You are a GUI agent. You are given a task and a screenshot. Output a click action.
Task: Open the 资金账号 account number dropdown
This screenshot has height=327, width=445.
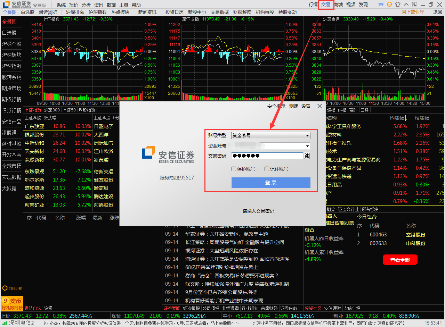pos(307,146)
